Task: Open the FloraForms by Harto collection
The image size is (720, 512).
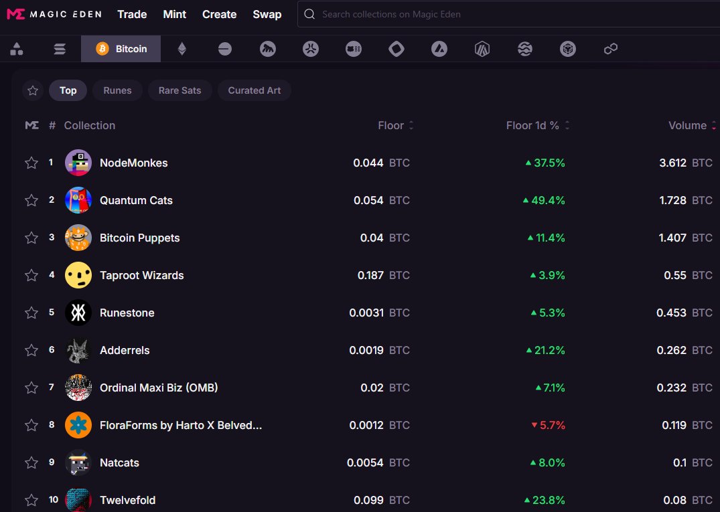Action: [180, 425]
